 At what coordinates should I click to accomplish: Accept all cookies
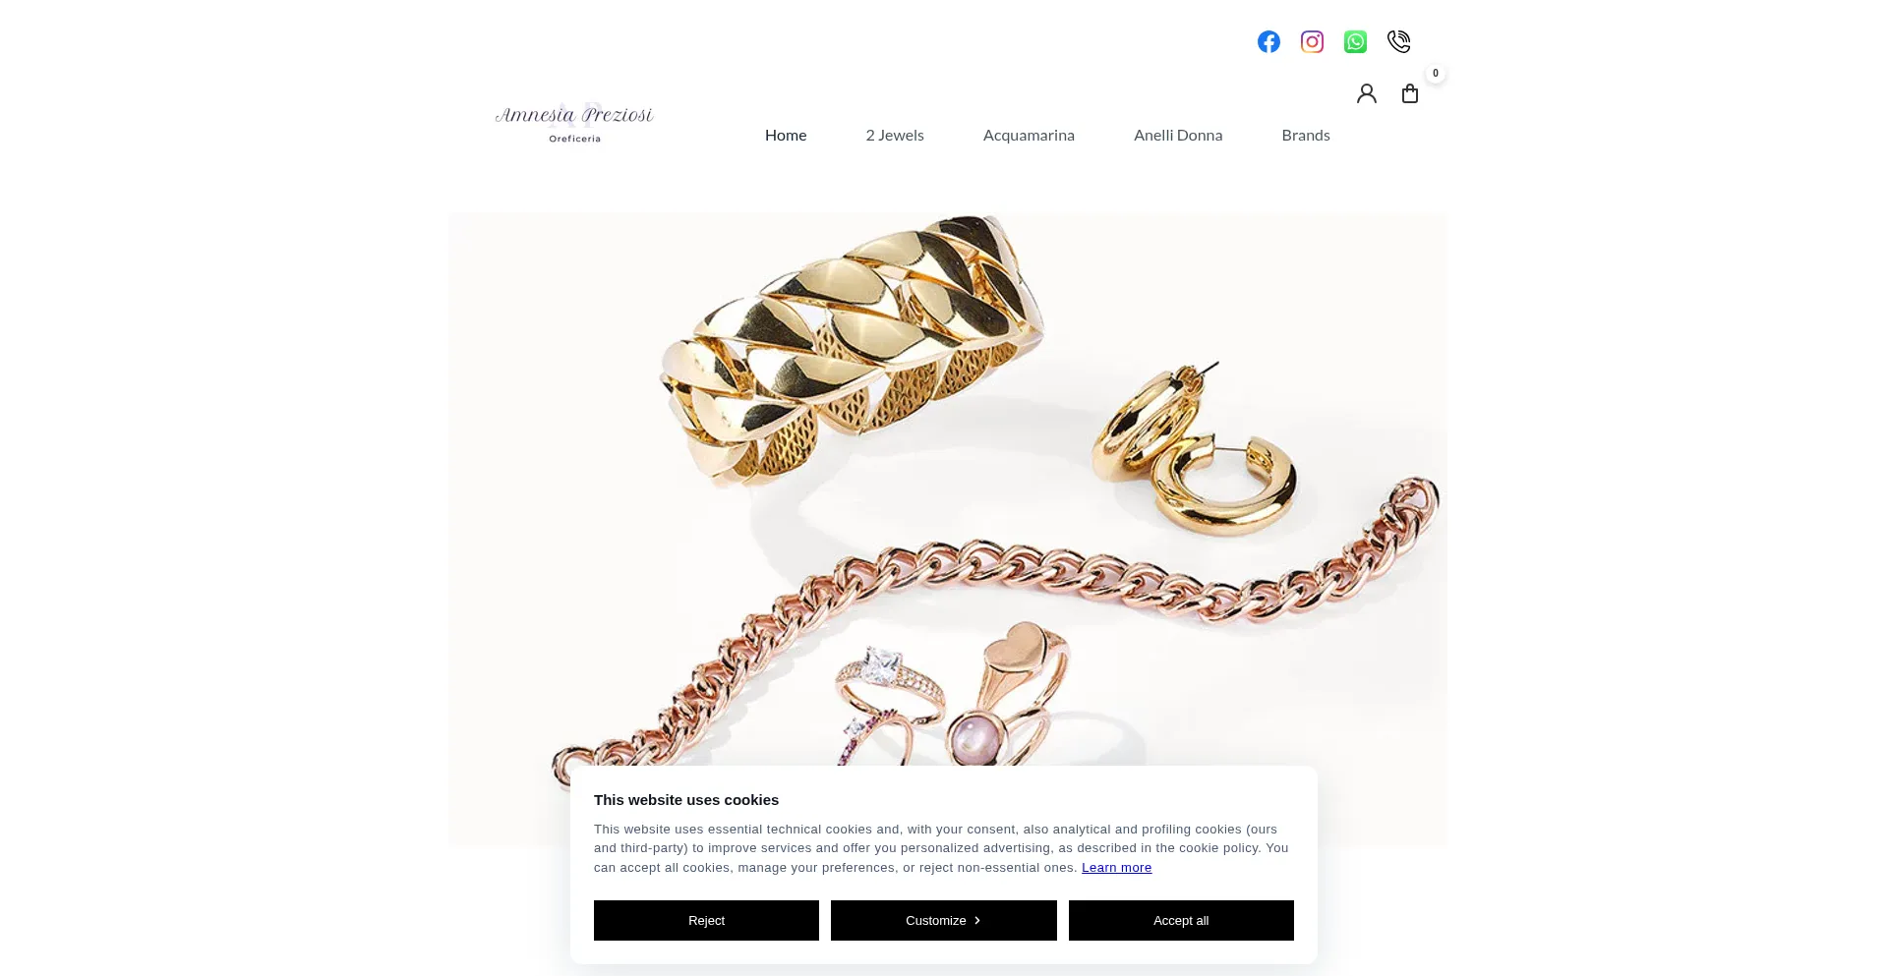pos(1181,920)
